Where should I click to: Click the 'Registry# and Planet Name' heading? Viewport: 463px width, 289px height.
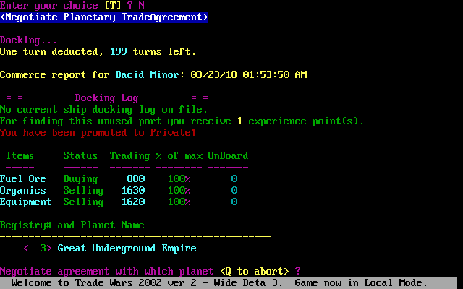72,225
